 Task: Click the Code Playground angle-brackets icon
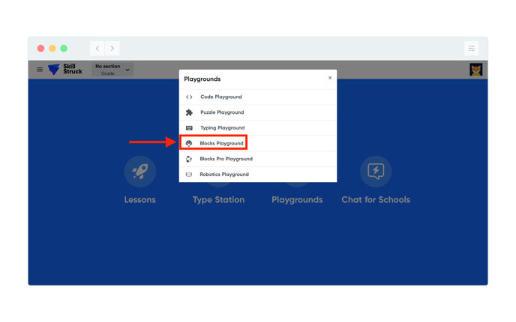click(x=189, y=97)
